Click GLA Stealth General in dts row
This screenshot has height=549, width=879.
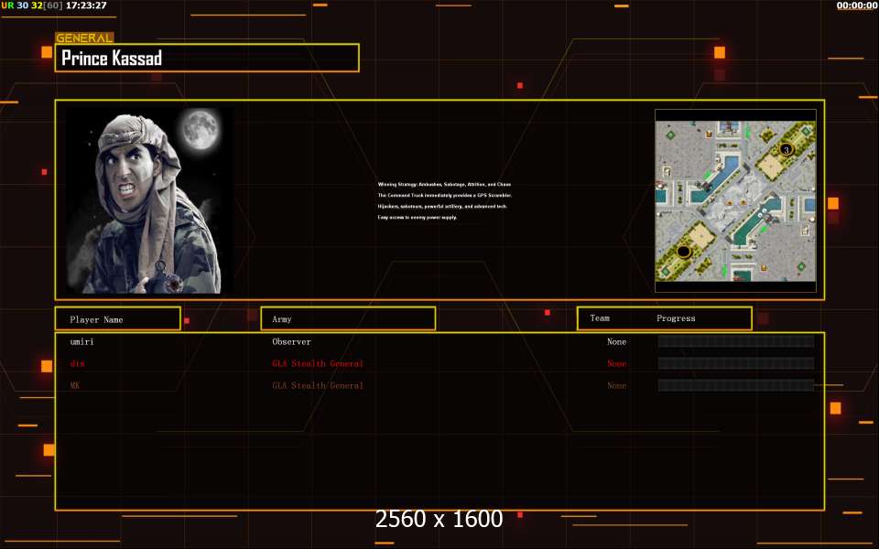click(x=318, y=363)
